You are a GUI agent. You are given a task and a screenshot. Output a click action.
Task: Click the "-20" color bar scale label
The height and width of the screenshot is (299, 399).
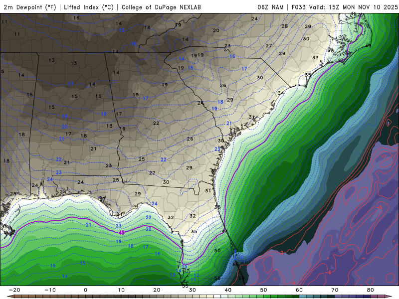pyautogui.click(x=14, y=290)
